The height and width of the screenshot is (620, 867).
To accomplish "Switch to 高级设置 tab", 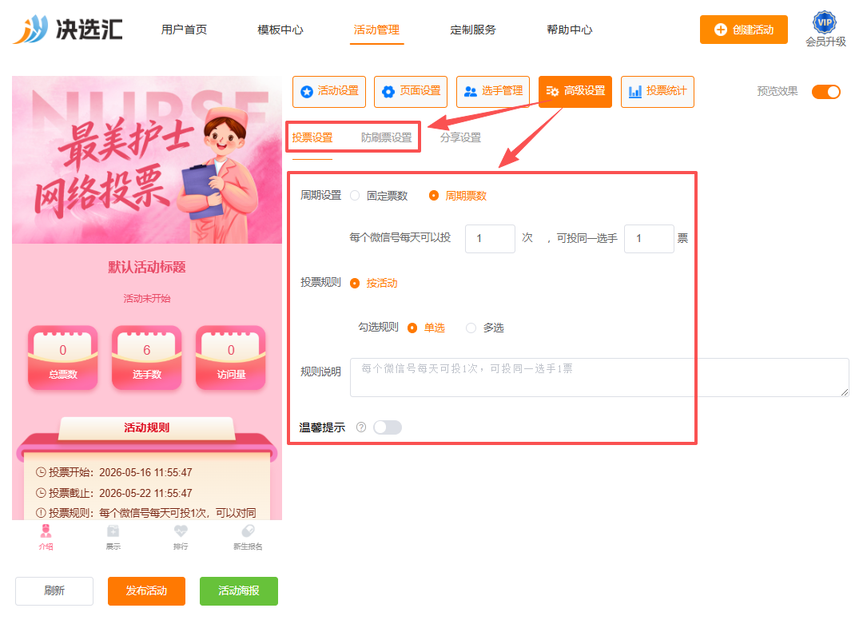I will (x=575, y=91).
